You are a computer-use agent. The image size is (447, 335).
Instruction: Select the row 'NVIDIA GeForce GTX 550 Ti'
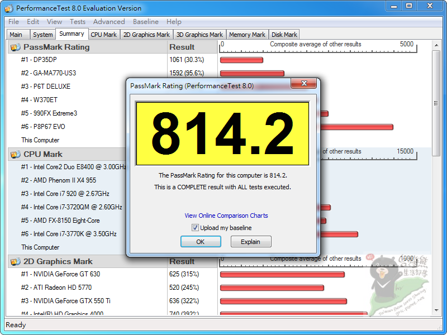(x=65, y=301)
